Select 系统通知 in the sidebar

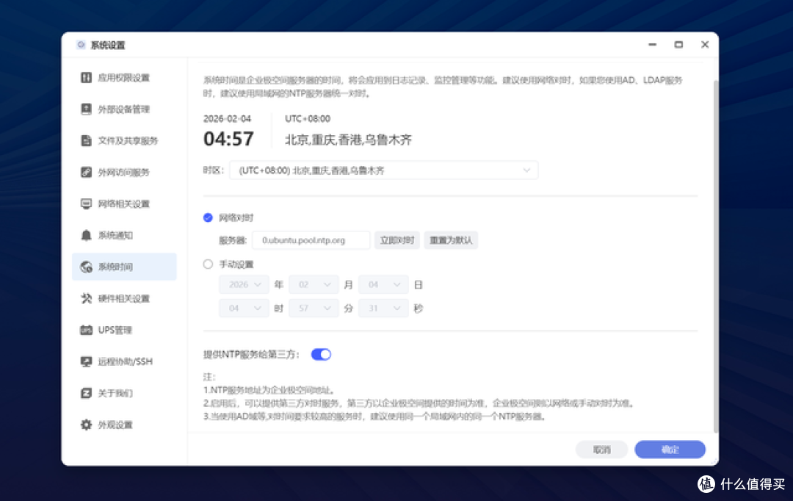[x=124, y=235]
